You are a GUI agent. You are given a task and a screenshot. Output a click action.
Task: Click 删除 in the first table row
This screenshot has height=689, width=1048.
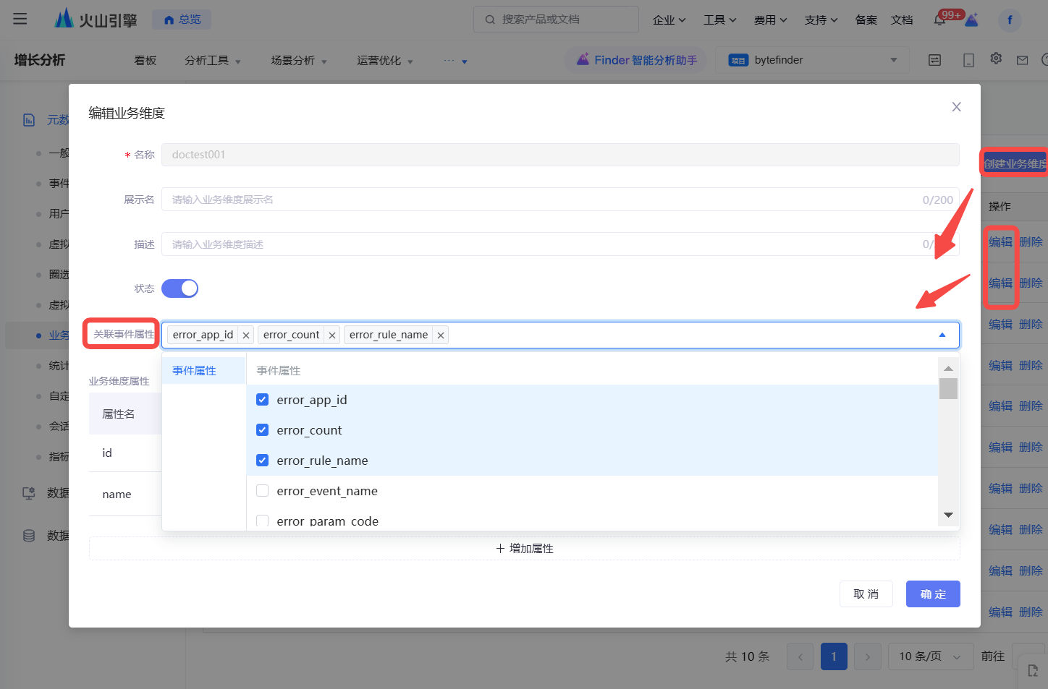(1031, 242)
